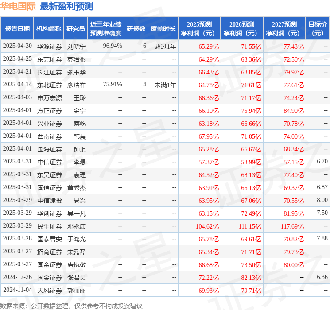The image size is (330, 310).
Task: Select the 长江证券 institution cell
Action: 50,72
